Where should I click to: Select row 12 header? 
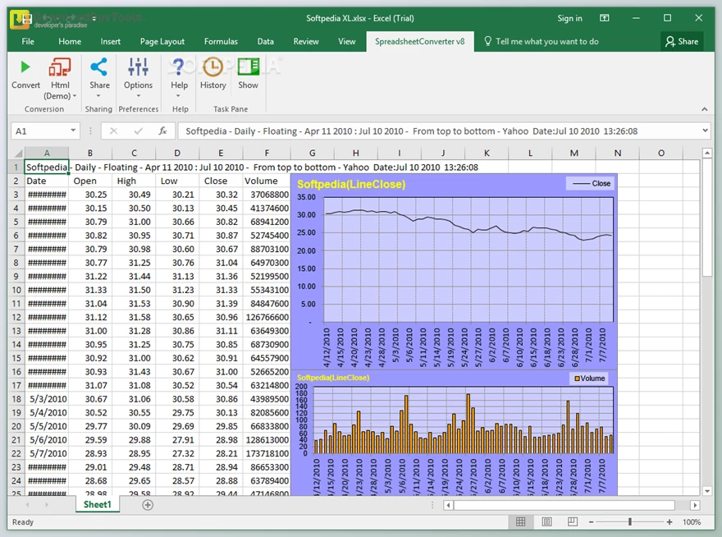[16, 317]
